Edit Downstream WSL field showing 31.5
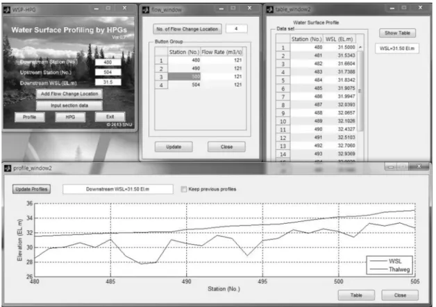Image resolution: width=436 pixels, height=307 pixels. pyautogui.click(x=108, y=82)
